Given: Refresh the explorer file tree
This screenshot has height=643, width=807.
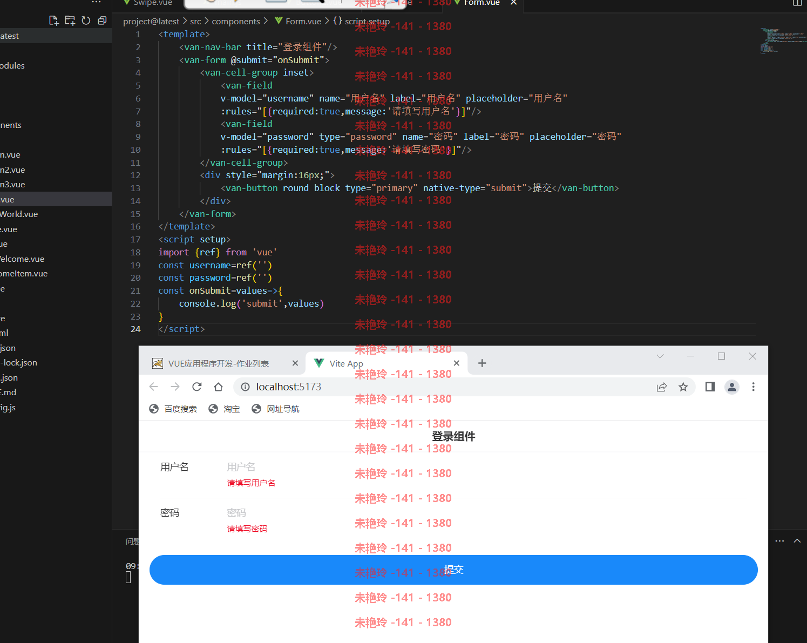Looking at the screenshot, I should click(x=86, y=21).
